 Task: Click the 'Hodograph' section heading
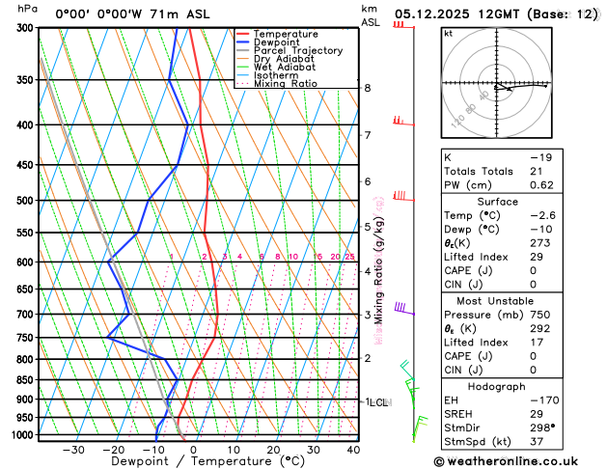coord(496,387)
